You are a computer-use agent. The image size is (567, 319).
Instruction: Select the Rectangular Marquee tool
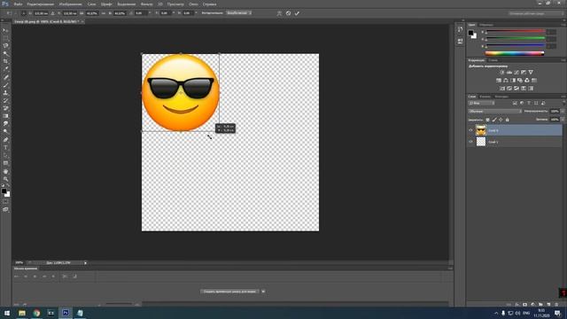pos(5,38)
